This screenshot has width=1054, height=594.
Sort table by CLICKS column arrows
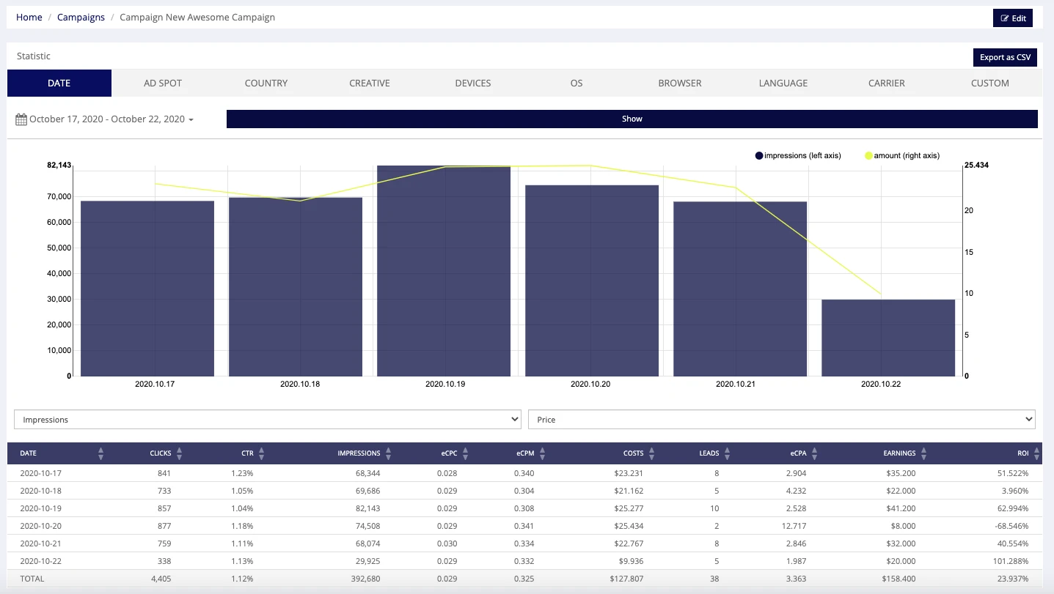pyautogui.click(x=179, y=453)
